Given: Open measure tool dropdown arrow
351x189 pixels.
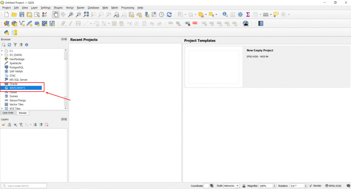Looking at the screenshot, I should 271,14.
